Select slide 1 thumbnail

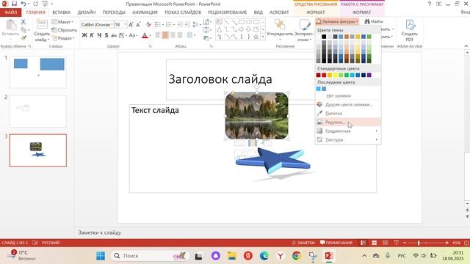pos(37,72)
